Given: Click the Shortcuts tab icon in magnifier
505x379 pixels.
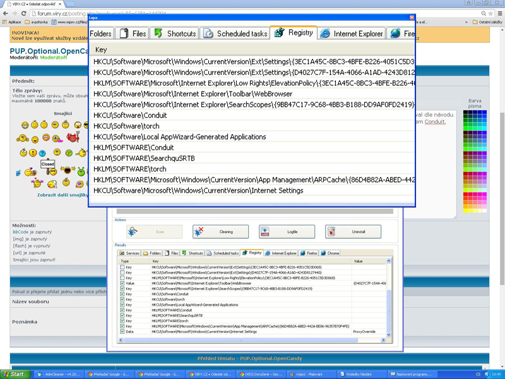Looking at the screenshot, I should point(157,33).
